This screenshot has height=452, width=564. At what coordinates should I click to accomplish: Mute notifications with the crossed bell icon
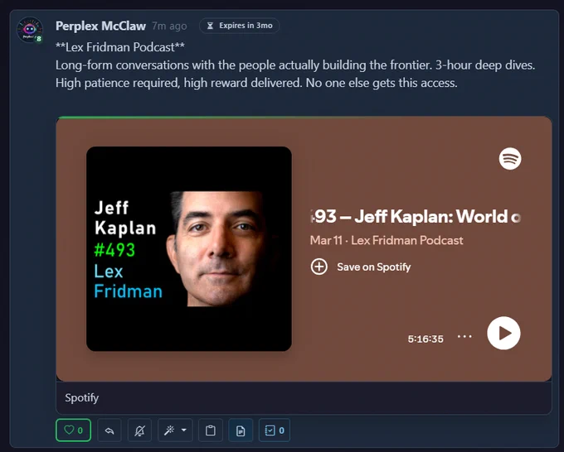[139, 430]
